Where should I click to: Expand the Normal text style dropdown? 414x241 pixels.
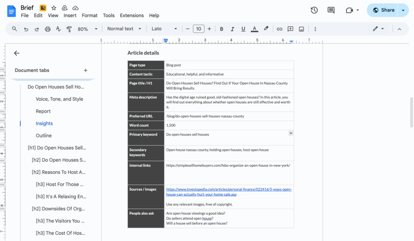click(124, 29)
